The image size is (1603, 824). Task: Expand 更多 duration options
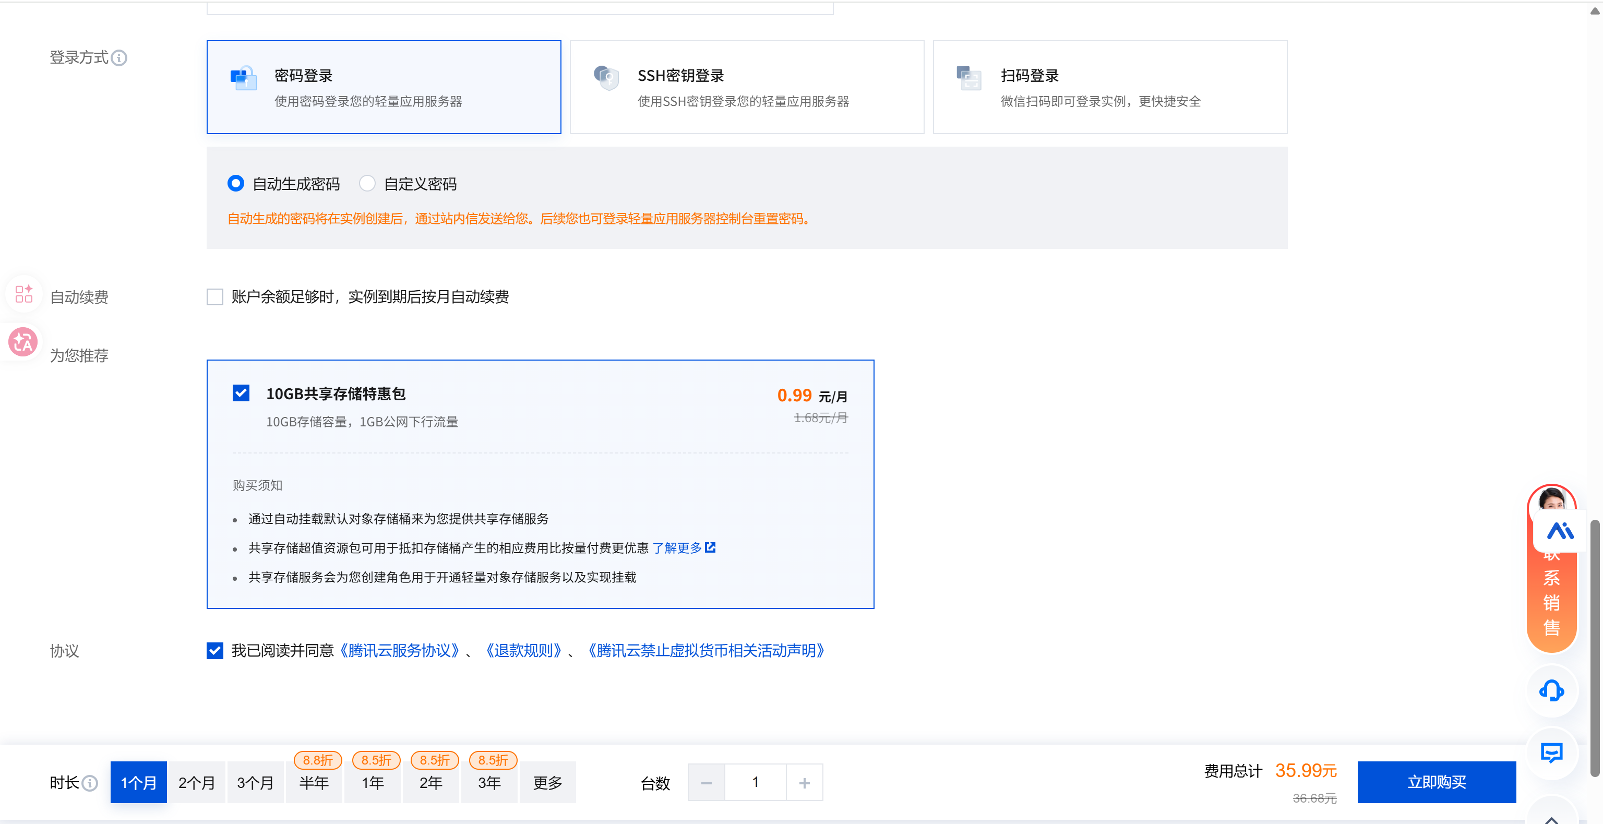click(x=547, y=783)
